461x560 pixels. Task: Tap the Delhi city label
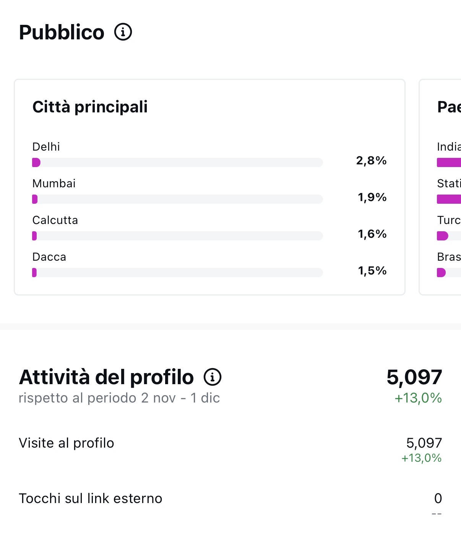46,147
